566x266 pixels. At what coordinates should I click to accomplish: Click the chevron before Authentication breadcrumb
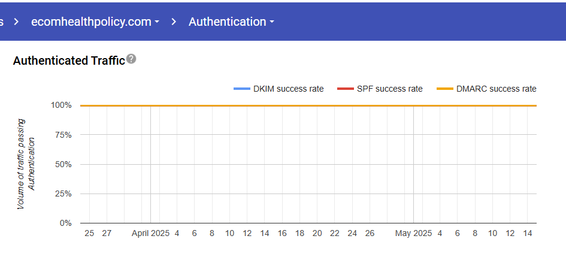174,22
